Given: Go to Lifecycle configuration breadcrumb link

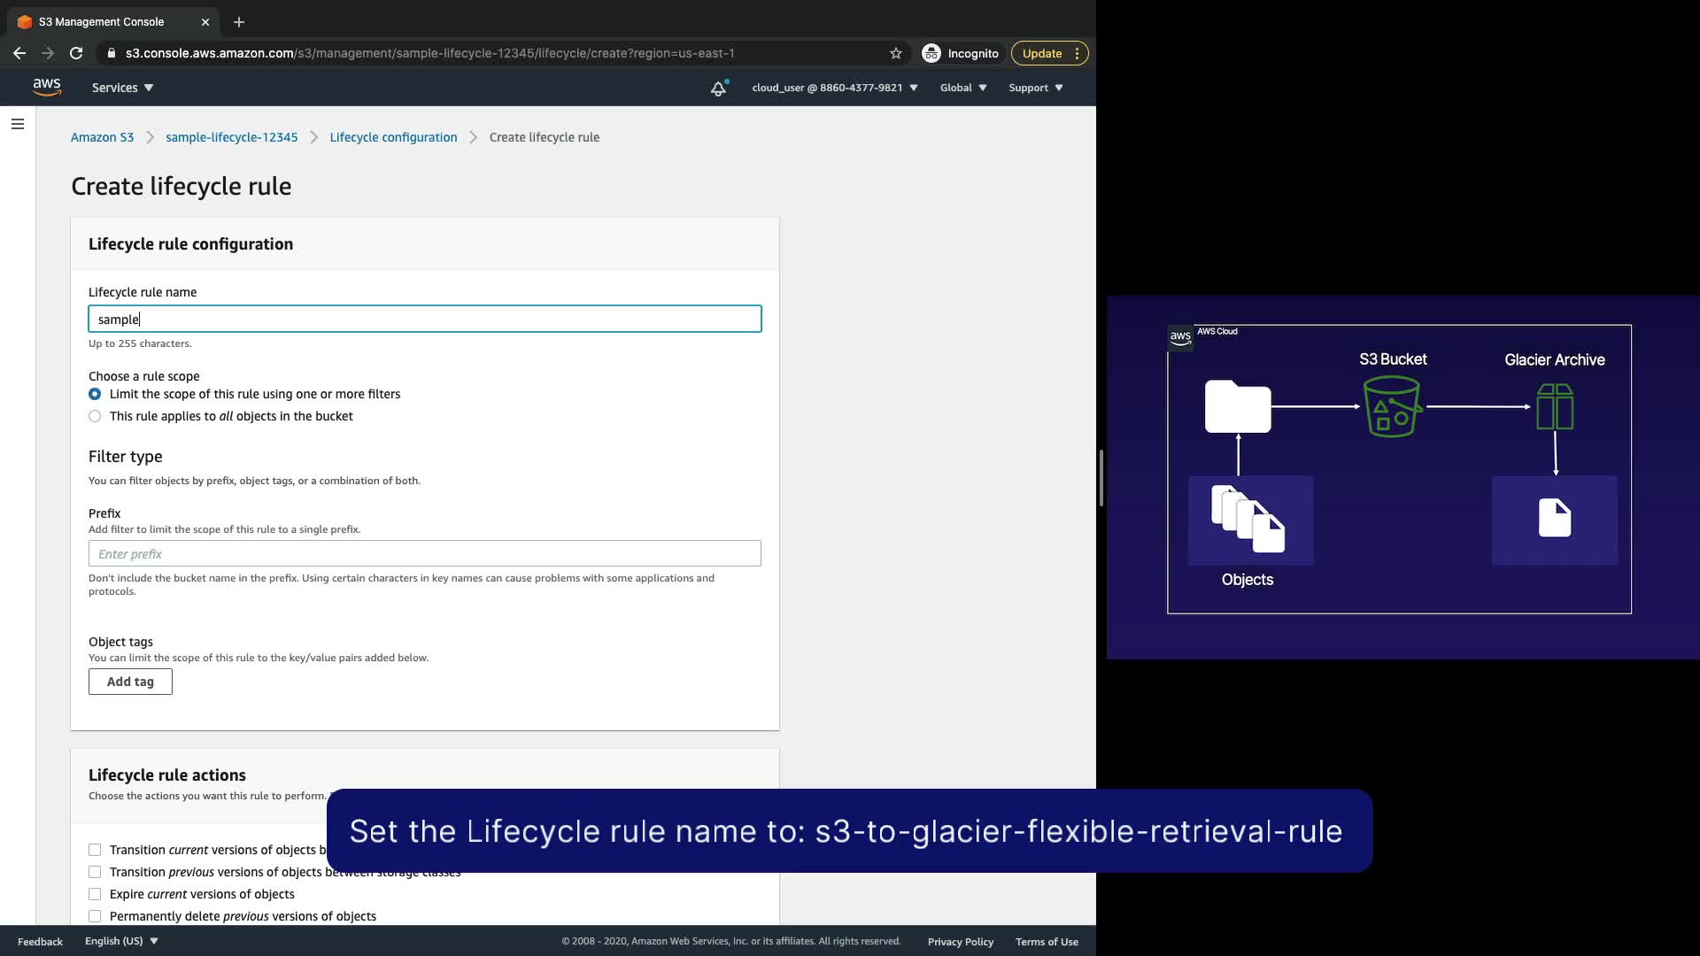Looking at the screenshot, I should coord(393,137).
